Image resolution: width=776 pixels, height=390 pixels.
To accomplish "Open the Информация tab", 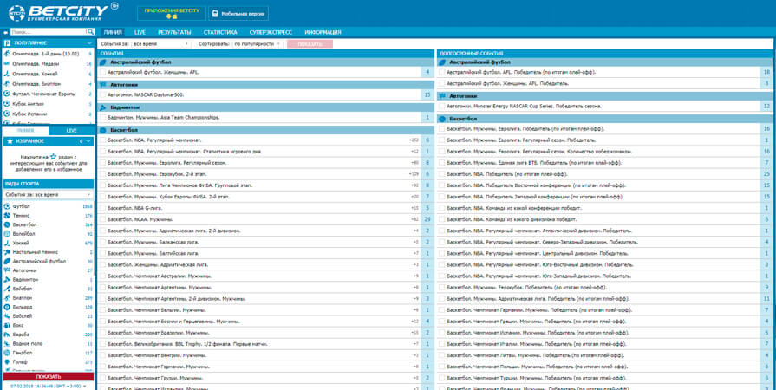I will pos(323,32).
